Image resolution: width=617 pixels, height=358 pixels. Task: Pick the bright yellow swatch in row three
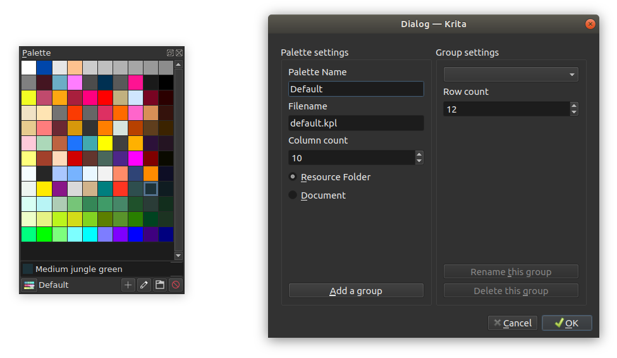(28, 97)
